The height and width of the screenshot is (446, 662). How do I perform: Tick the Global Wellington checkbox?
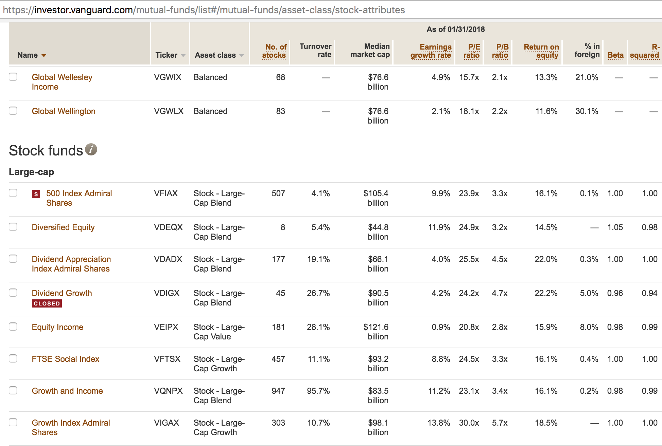[x=13, y=111]
